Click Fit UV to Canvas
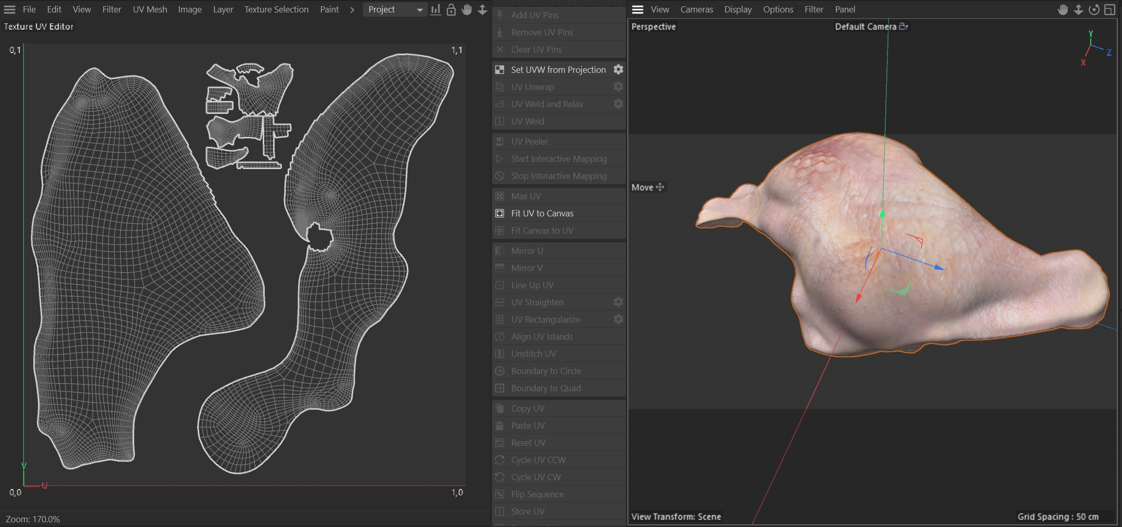Viewport: 1122px width, 527px height. coord(542,213)
